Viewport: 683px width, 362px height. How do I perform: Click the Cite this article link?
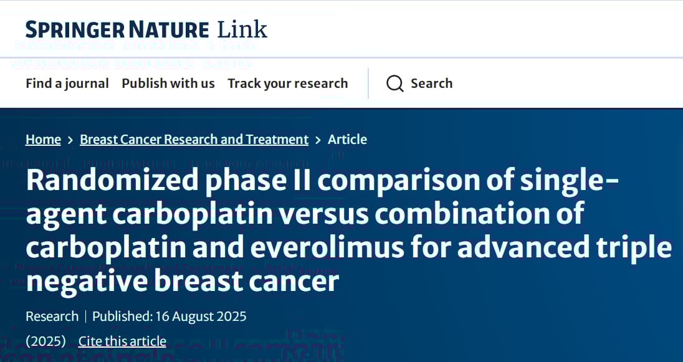[122, 341]
